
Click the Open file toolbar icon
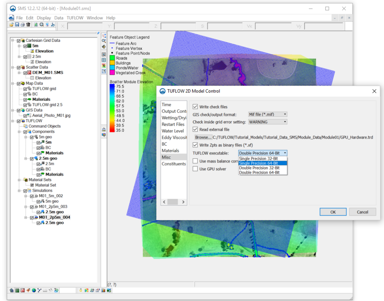(11, 25)
